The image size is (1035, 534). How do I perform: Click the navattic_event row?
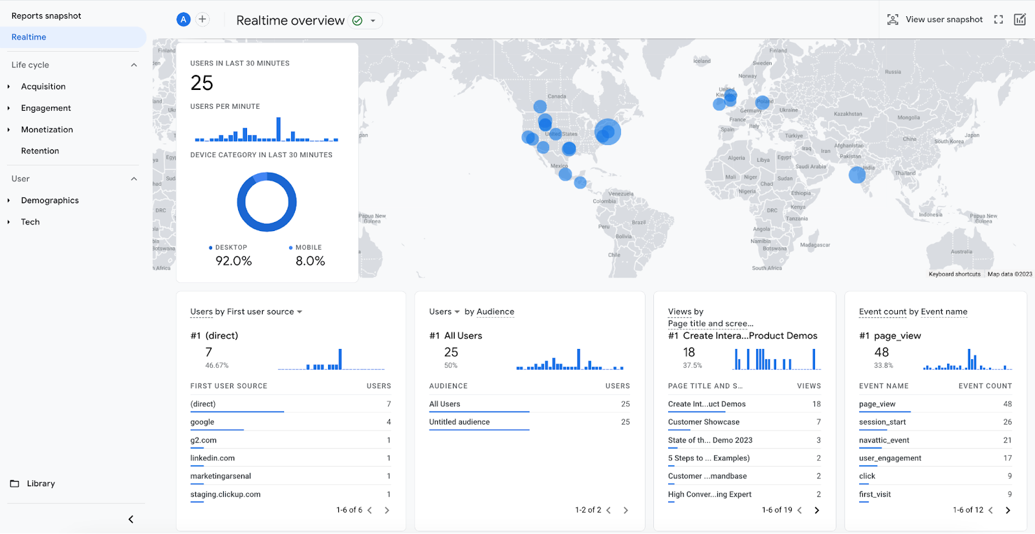pos(935,440)
